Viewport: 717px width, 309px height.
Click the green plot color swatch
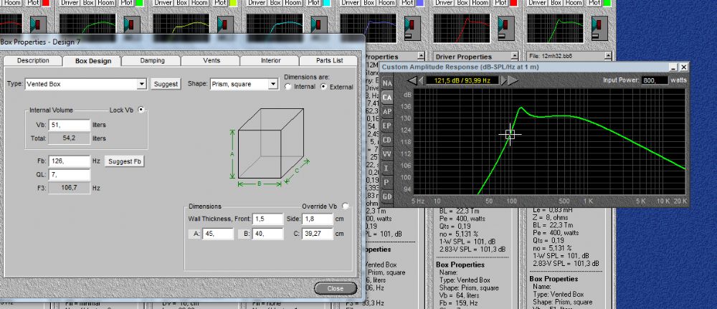(139, 4)
